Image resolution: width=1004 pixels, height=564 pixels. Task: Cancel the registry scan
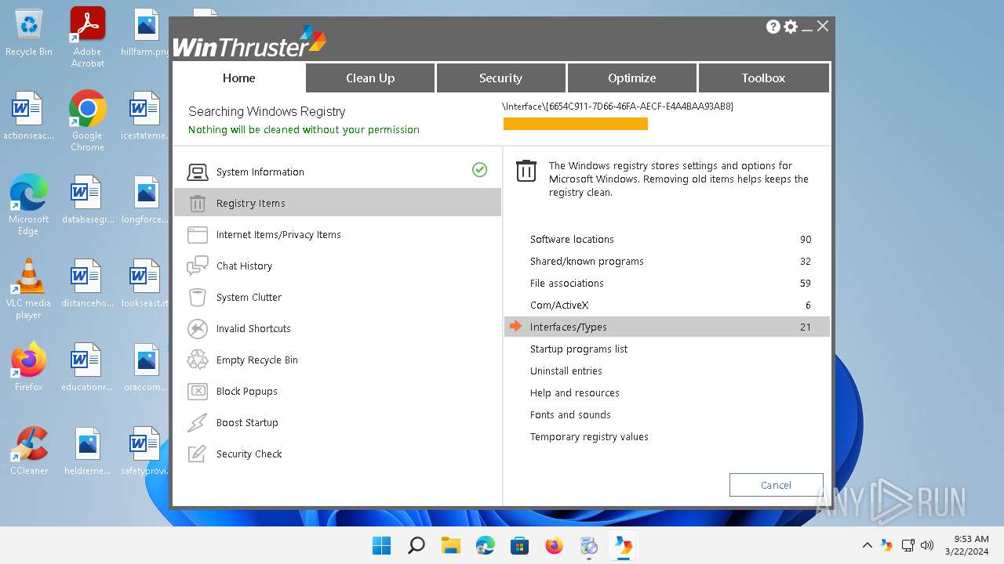tap(776, 485)
